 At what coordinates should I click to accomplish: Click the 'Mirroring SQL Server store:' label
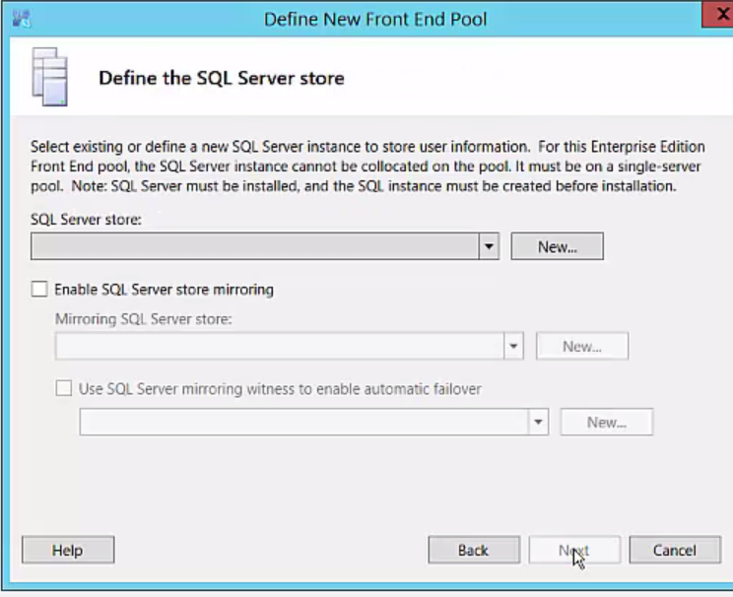[x=144, y=319]
